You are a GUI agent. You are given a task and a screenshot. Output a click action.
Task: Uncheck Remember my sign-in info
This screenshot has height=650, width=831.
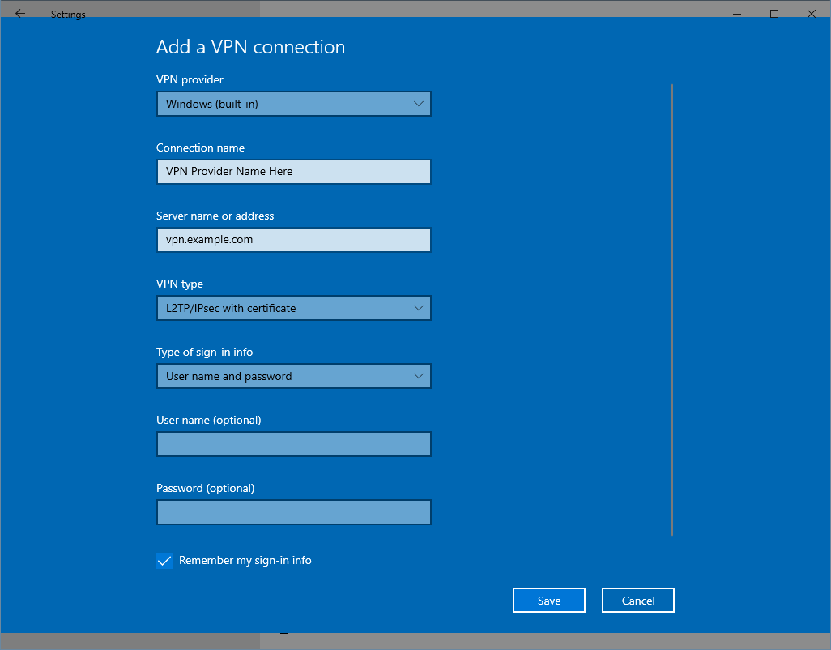point(164,560)
